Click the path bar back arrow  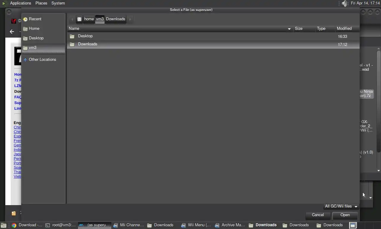pyautogui.click(x=72, y=19)
